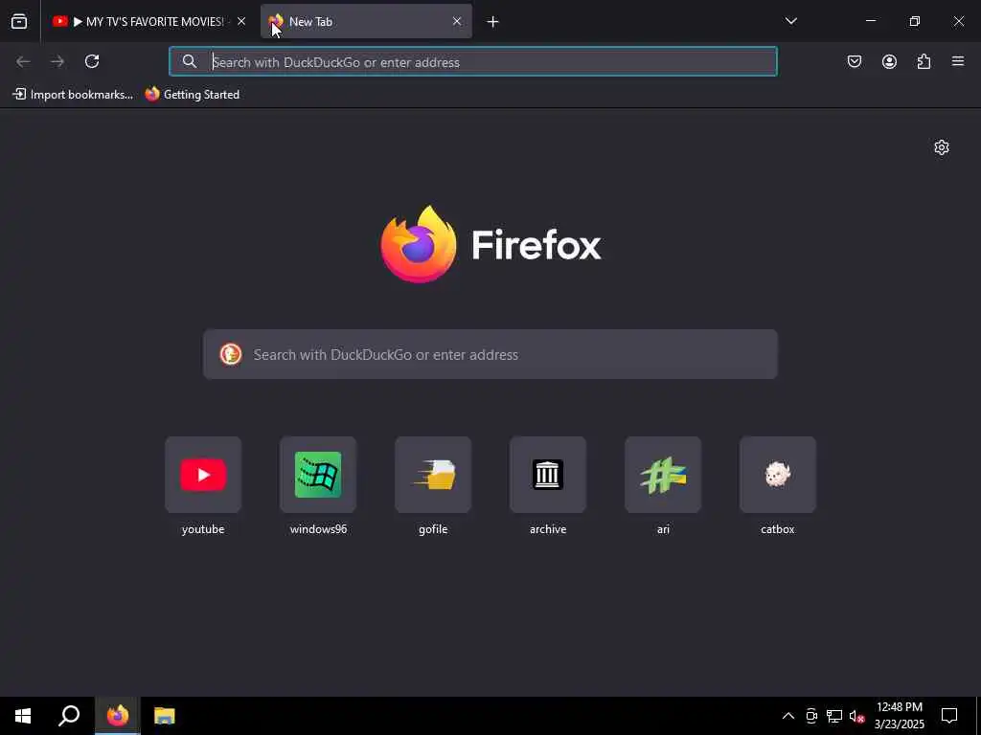This screenshot has width=981, height=735.
Task: Open new tab personalize gear icon
Action: (942, 147)
